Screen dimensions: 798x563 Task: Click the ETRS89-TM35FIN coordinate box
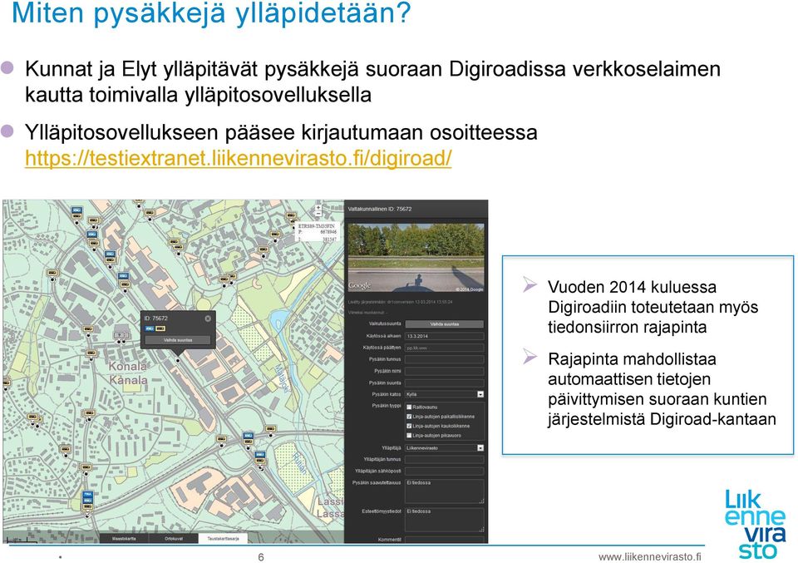pyautogui.click(x=316, y=232)
